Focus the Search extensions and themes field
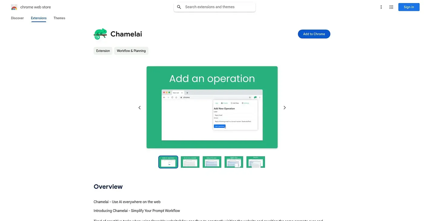Screen dimensions: 424x221 215,7
